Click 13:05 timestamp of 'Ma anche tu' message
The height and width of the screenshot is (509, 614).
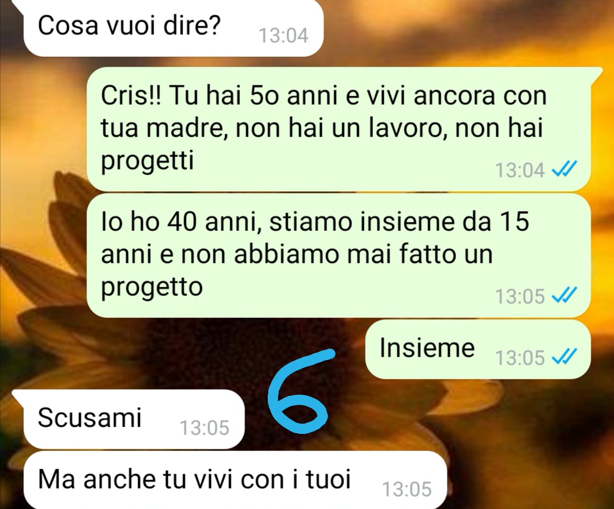click(x=406, y=489)
